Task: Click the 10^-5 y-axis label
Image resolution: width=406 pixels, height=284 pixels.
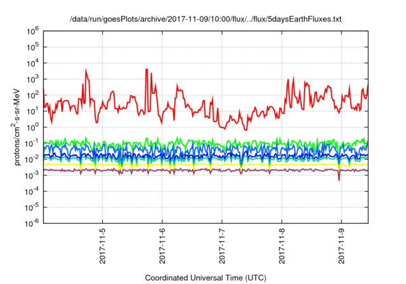Action: [32, 207]
